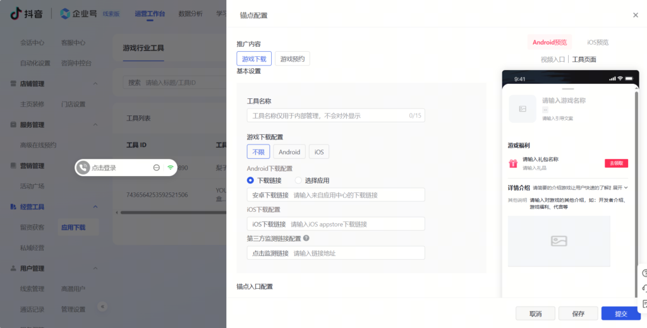
Task: Switch to Android预览 tab
Action: [550, 42]
